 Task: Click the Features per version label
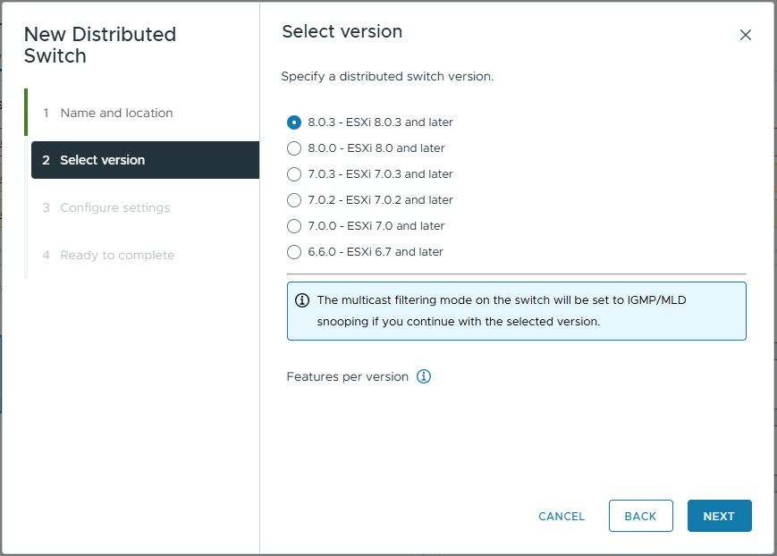pyautogui.click(x=347, y=376)
